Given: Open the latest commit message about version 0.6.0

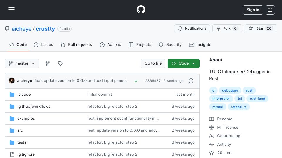Looking at the screenshot, I should click(x=81, y=81).
